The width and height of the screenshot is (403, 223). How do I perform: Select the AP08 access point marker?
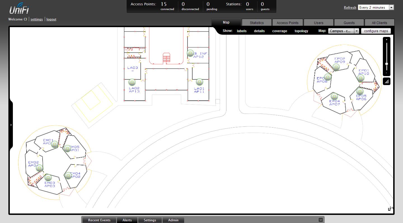[x=328, y=77]
